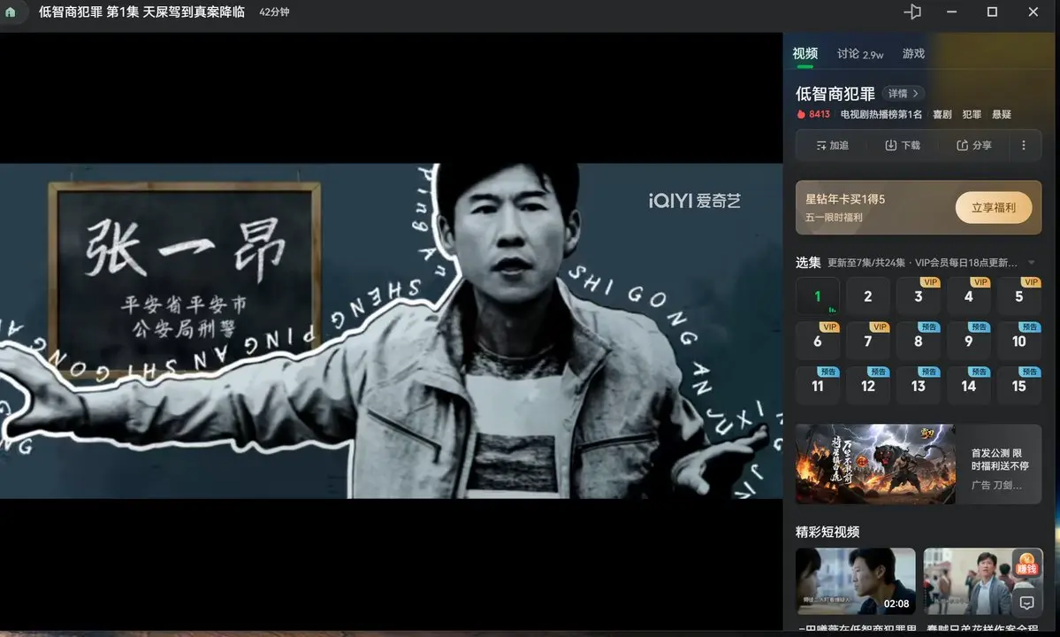Screen dimensions: 1060x637
Task: Claim the offer with 立享福利 button
Action: click(x=993, y=208)
